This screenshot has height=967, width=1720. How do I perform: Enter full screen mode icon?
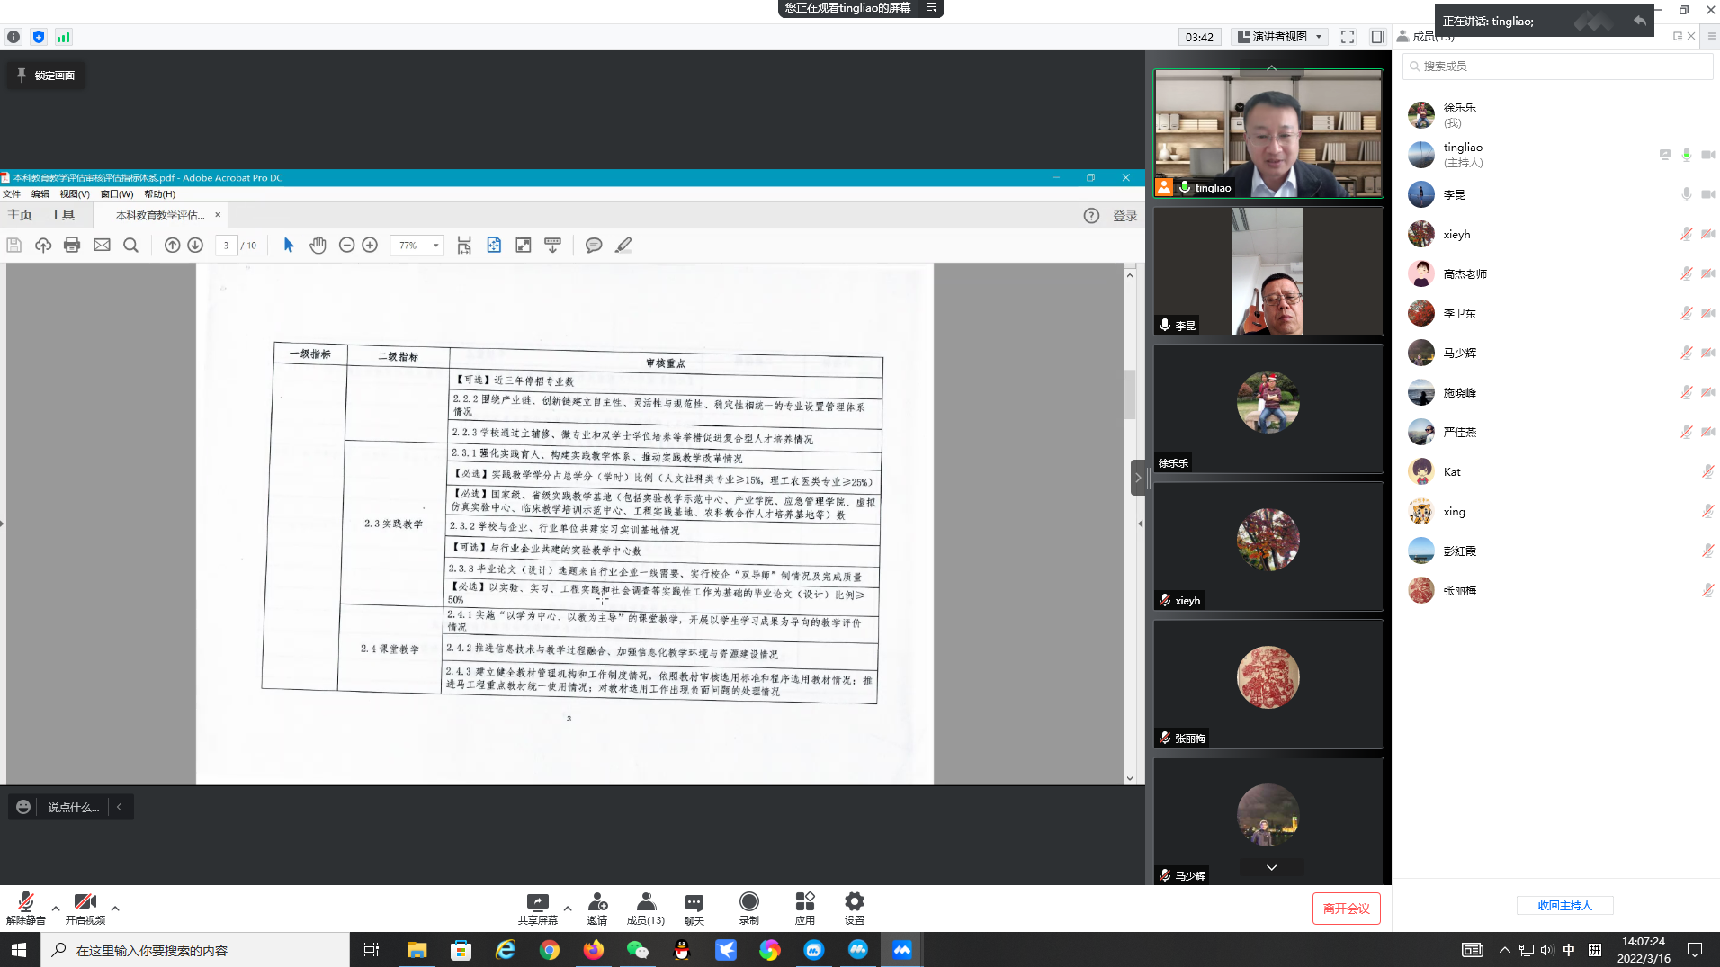[1347, 37]
